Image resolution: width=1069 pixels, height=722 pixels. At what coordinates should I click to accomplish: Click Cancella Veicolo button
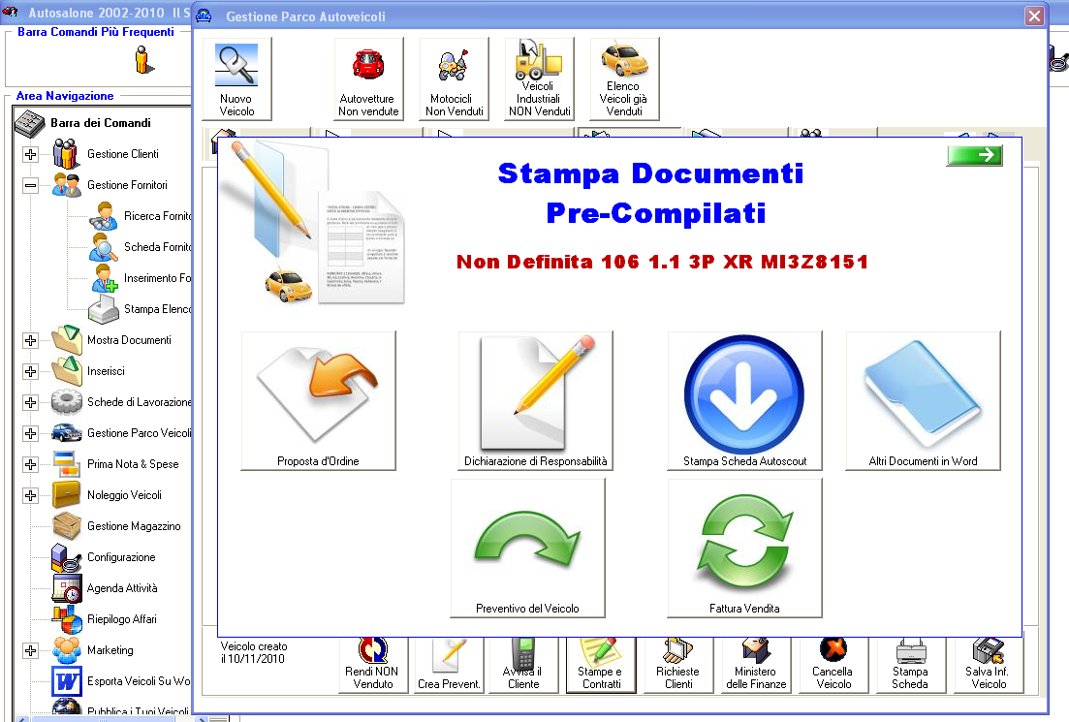pyautogui.click(x=833, y=665)
